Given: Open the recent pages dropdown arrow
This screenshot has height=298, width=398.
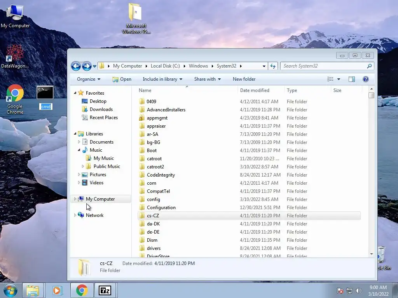Looking at the screenshot, I should pos(94,66).
